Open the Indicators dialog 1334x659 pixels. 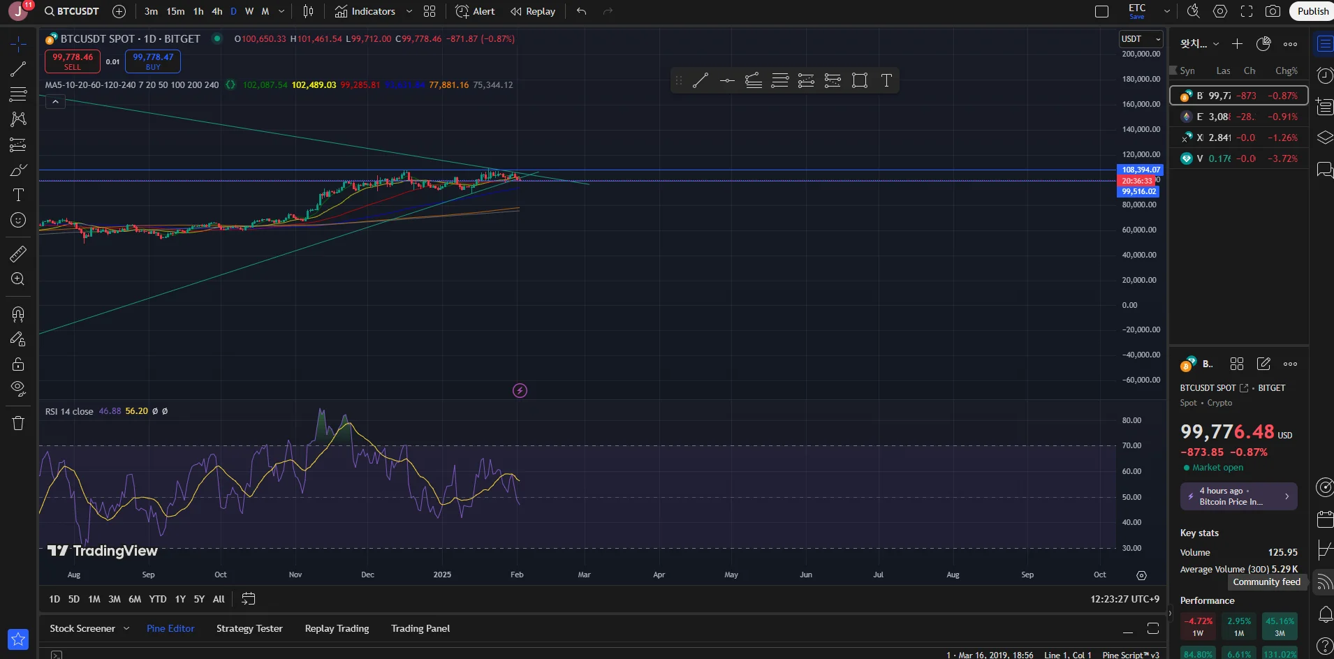pos(365,11)
